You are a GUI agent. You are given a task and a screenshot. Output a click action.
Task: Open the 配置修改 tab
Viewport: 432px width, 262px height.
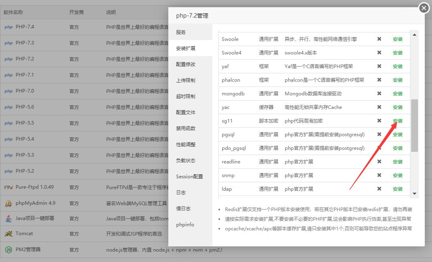pyautogui.click(x=190, y=64)
